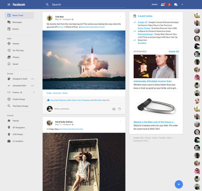Open the #lawtonmiles hashtag
Screen dimensions: 202x191
tap(77, 129)
